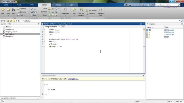Open the Getting Started link
The width and height of the screenshot is (184, 103).
(73, 79)
